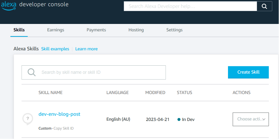Click the SKILL NAME column header
Screen dimensions: 279x139
click(x=50, y=93)
